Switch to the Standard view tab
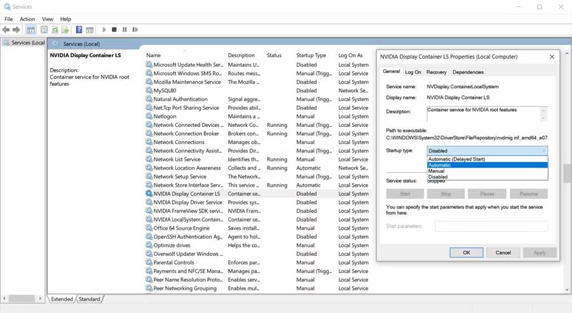The width and height of the screenshot is (572, 313). coord(90,299)
